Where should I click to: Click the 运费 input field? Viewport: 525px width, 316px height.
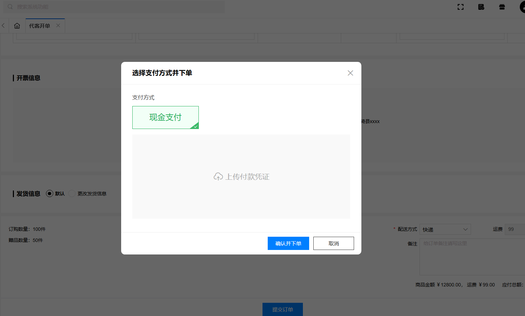(x=515, y=229)
